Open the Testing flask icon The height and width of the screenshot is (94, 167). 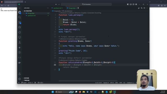[x=20, y=42]
